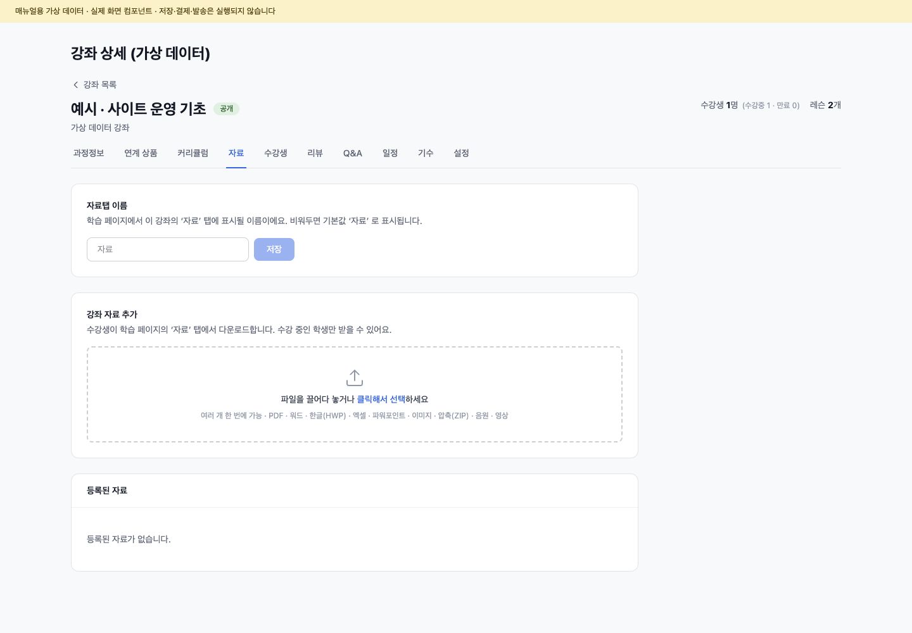Switch to the 연계 상품 tab
Viewport: 912px width, 633px height.
tap(141, 153)
